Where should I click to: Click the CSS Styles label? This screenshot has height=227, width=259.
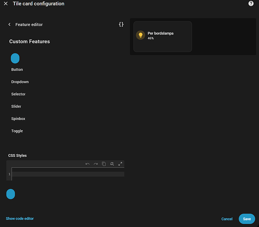click(x=17, y=156)
